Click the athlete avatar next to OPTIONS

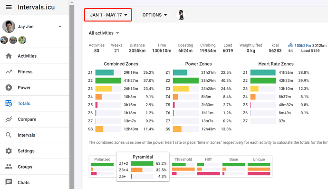click(181, 15)
